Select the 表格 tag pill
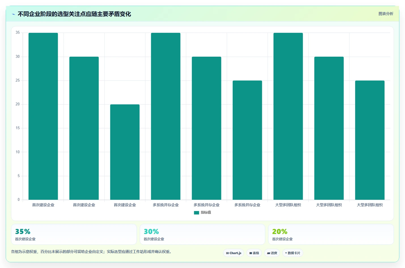Image resolution: width=405 pixels, height=268 pixels. tap(254, 253)
